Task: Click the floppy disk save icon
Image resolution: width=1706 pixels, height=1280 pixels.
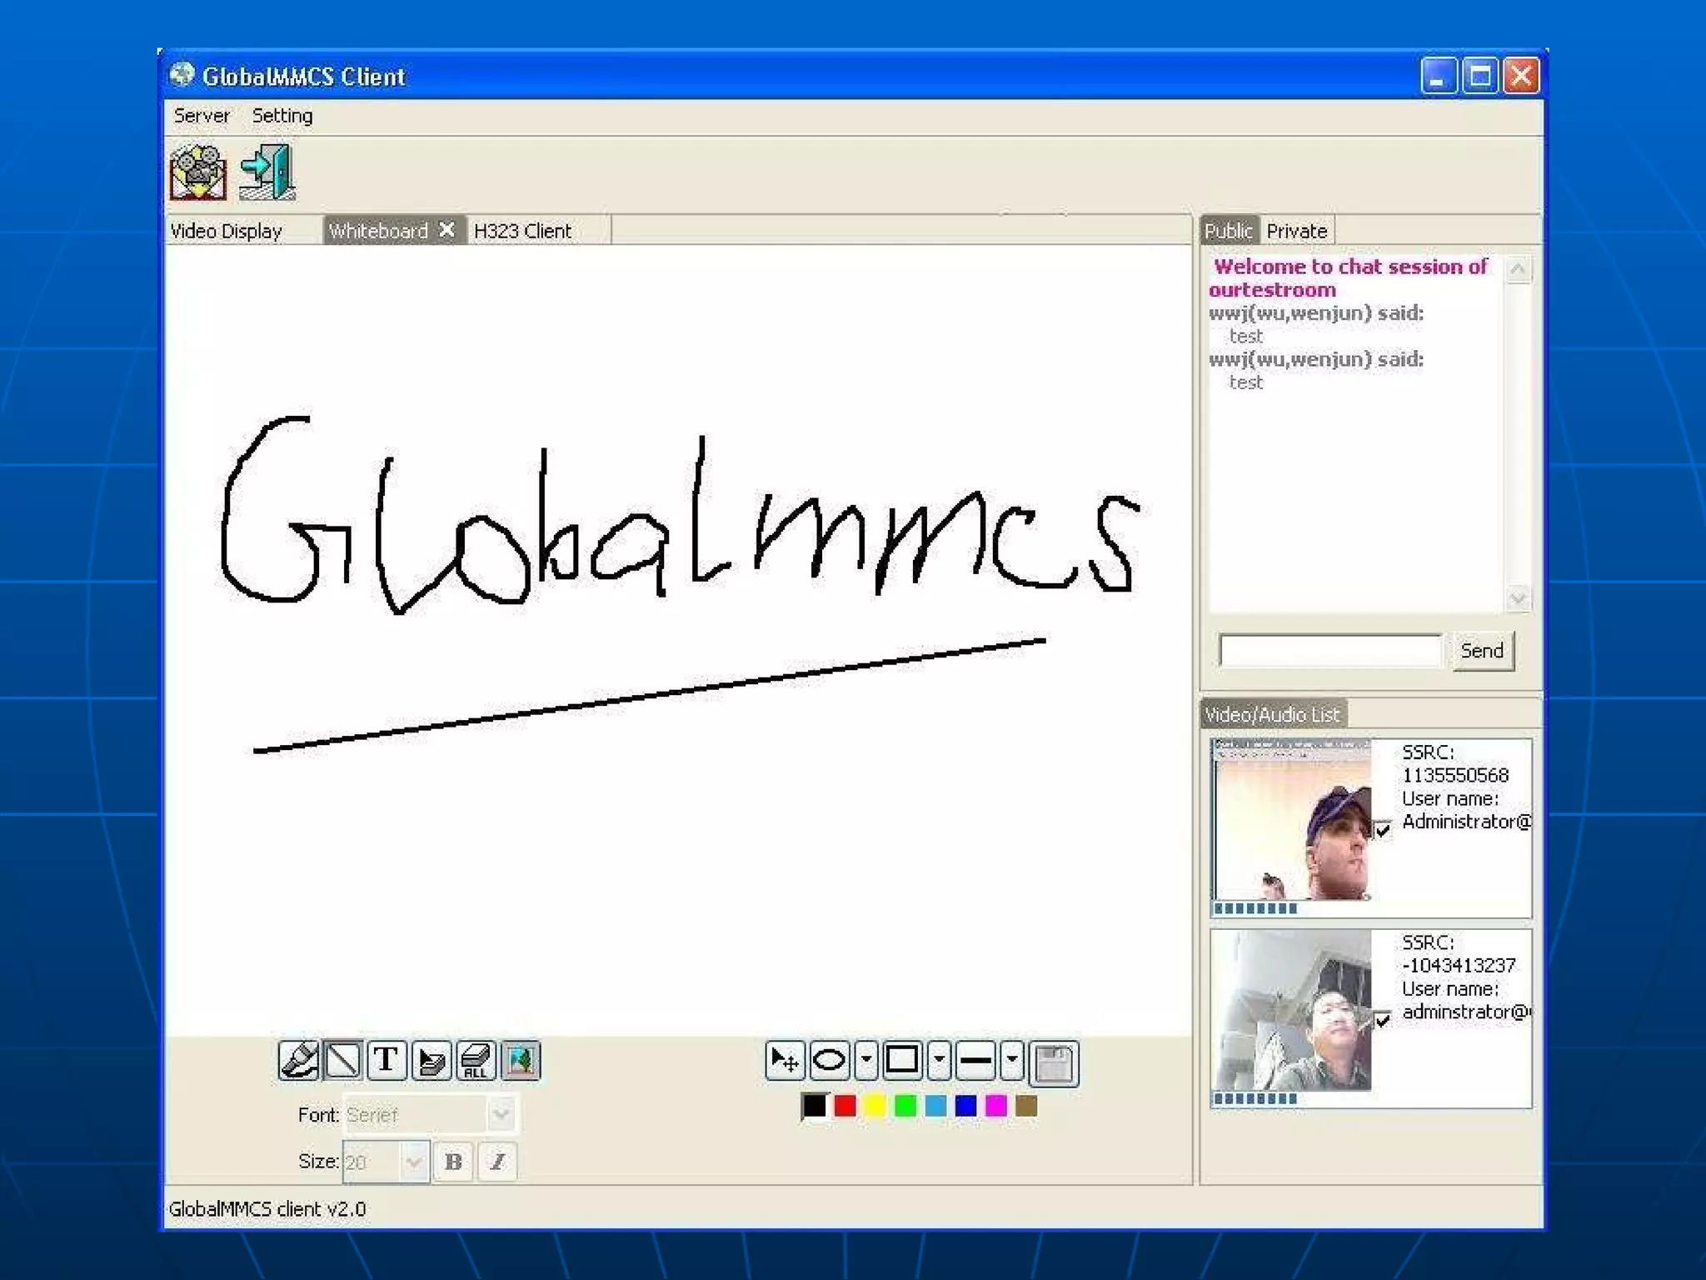Action: pos(1054,1063)
